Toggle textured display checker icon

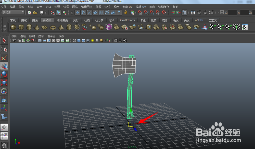tap(88, 40)
